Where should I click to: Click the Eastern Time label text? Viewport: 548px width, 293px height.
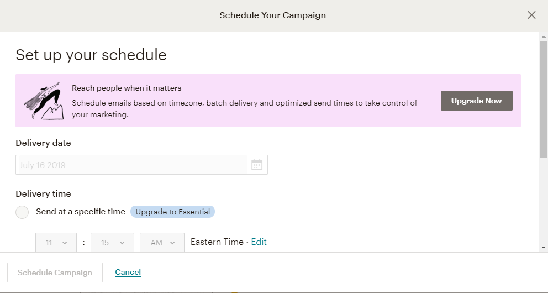click(x=217, y=242)
